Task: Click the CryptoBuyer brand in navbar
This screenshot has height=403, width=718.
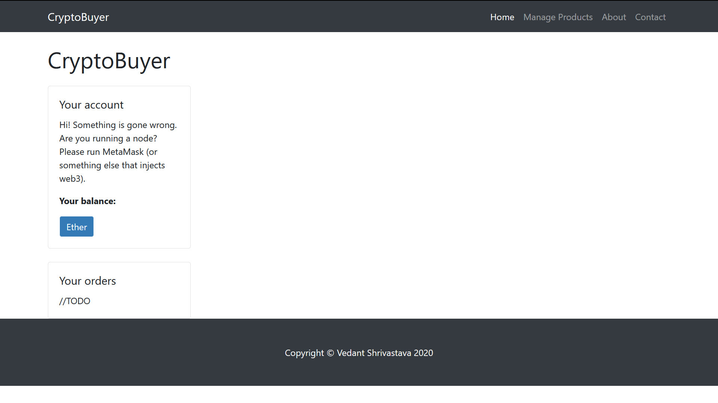Action: click(x=78, y=17)
